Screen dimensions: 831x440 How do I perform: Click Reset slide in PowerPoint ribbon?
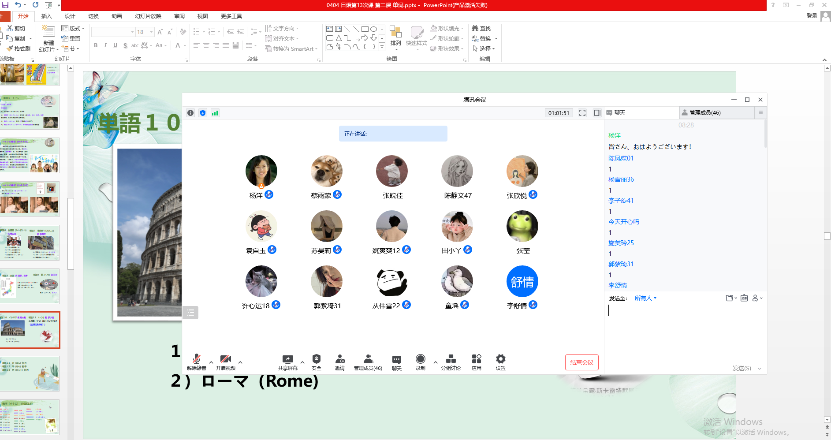[71, 38]
